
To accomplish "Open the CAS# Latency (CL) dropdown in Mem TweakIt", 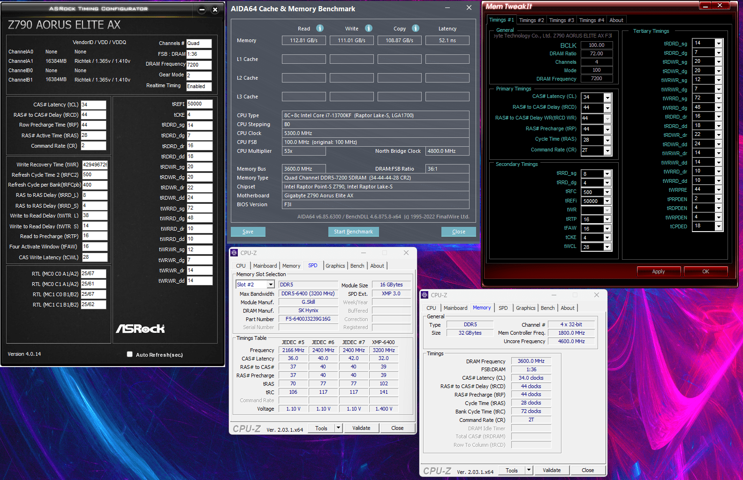I will click(x=607, y=97).
